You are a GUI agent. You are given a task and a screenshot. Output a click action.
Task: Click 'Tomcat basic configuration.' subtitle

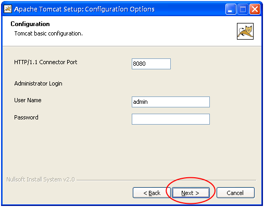[x=48, y=33]
